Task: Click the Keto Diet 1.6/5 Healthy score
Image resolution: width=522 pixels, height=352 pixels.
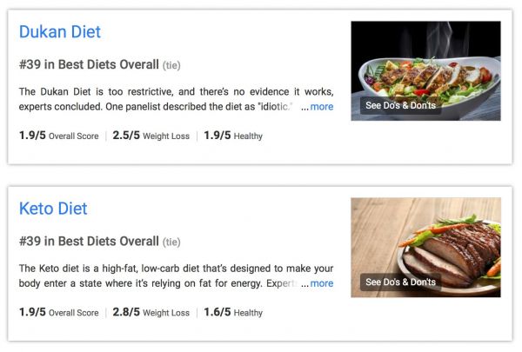Action: click(x=233, y=312)
